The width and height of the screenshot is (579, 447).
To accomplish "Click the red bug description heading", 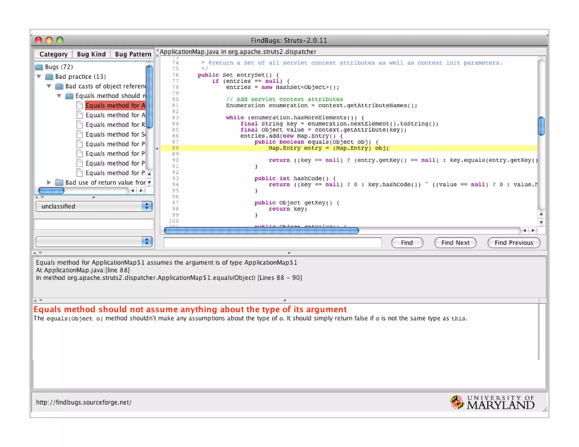I will pyautogui.click(x=190, y=309).
